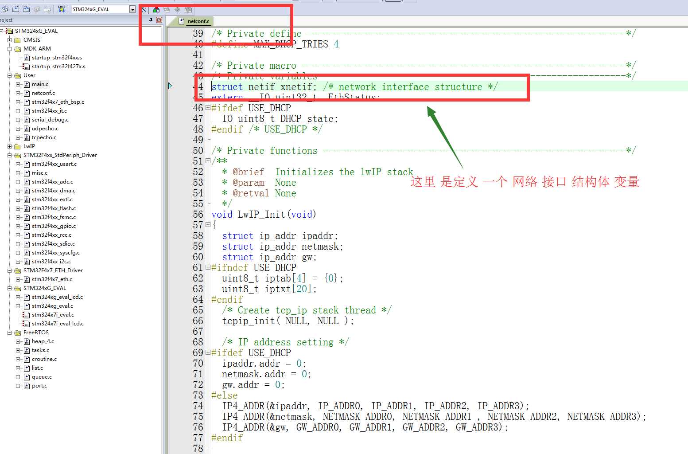Viewport: 688px width, 454px height.
Task: Open Options for Target magic wand icon
Action: coord(144,9)
